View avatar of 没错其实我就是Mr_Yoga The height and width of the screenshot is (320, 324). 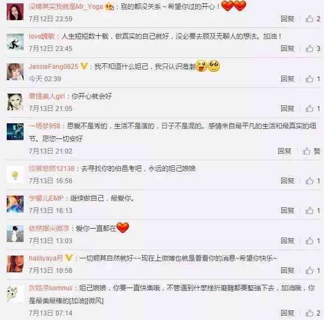click(x=15, y=12)
